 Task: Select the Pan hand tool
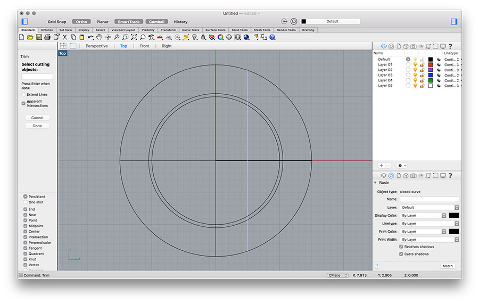coord(99,37)
